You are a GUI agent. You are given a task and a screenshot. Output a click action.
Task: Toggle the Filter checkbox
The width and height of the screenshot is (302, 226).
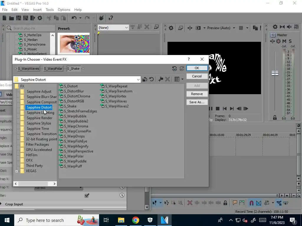pyautogui.click(x=87, y=196)
